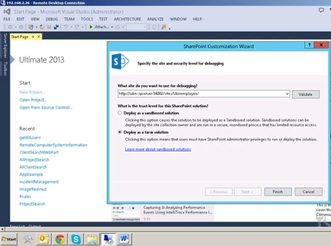Open Word from the taskbar
331x246 pixels.
pyautogui.click(x=124, y=239)
